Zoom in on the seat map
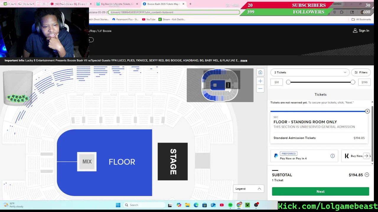The image size is (378, 212). pos(260,81)
